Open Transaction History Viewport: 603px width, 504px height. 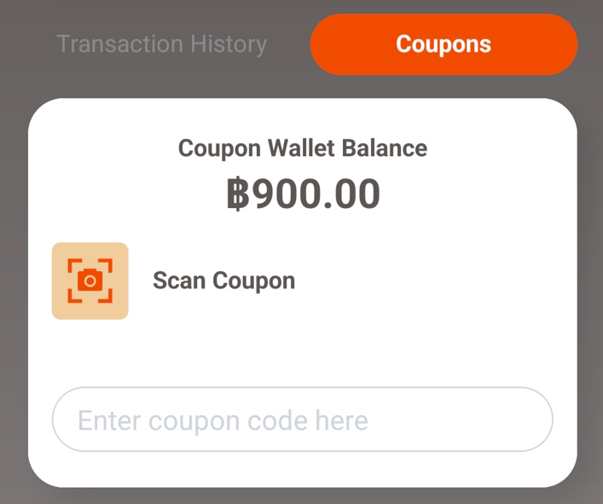click(161, 44)
